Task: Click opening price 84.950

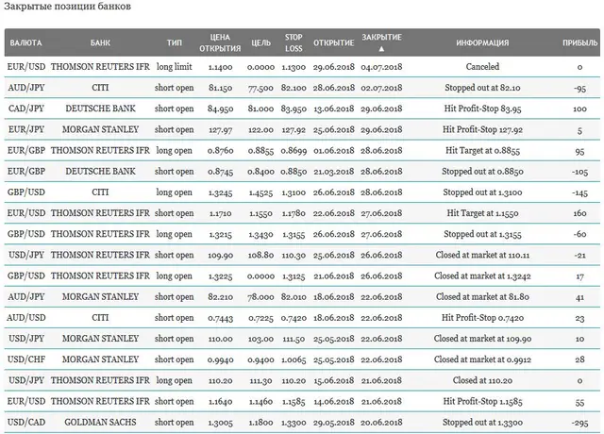Action: pyautogui.click(x=220, y=109)
